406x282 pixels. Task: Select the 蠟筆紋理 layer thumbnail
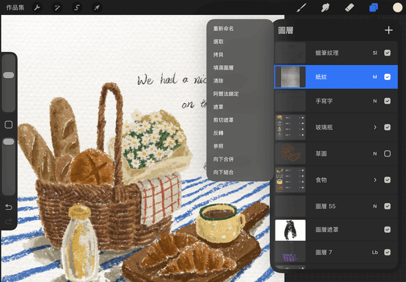coord(290,53)
